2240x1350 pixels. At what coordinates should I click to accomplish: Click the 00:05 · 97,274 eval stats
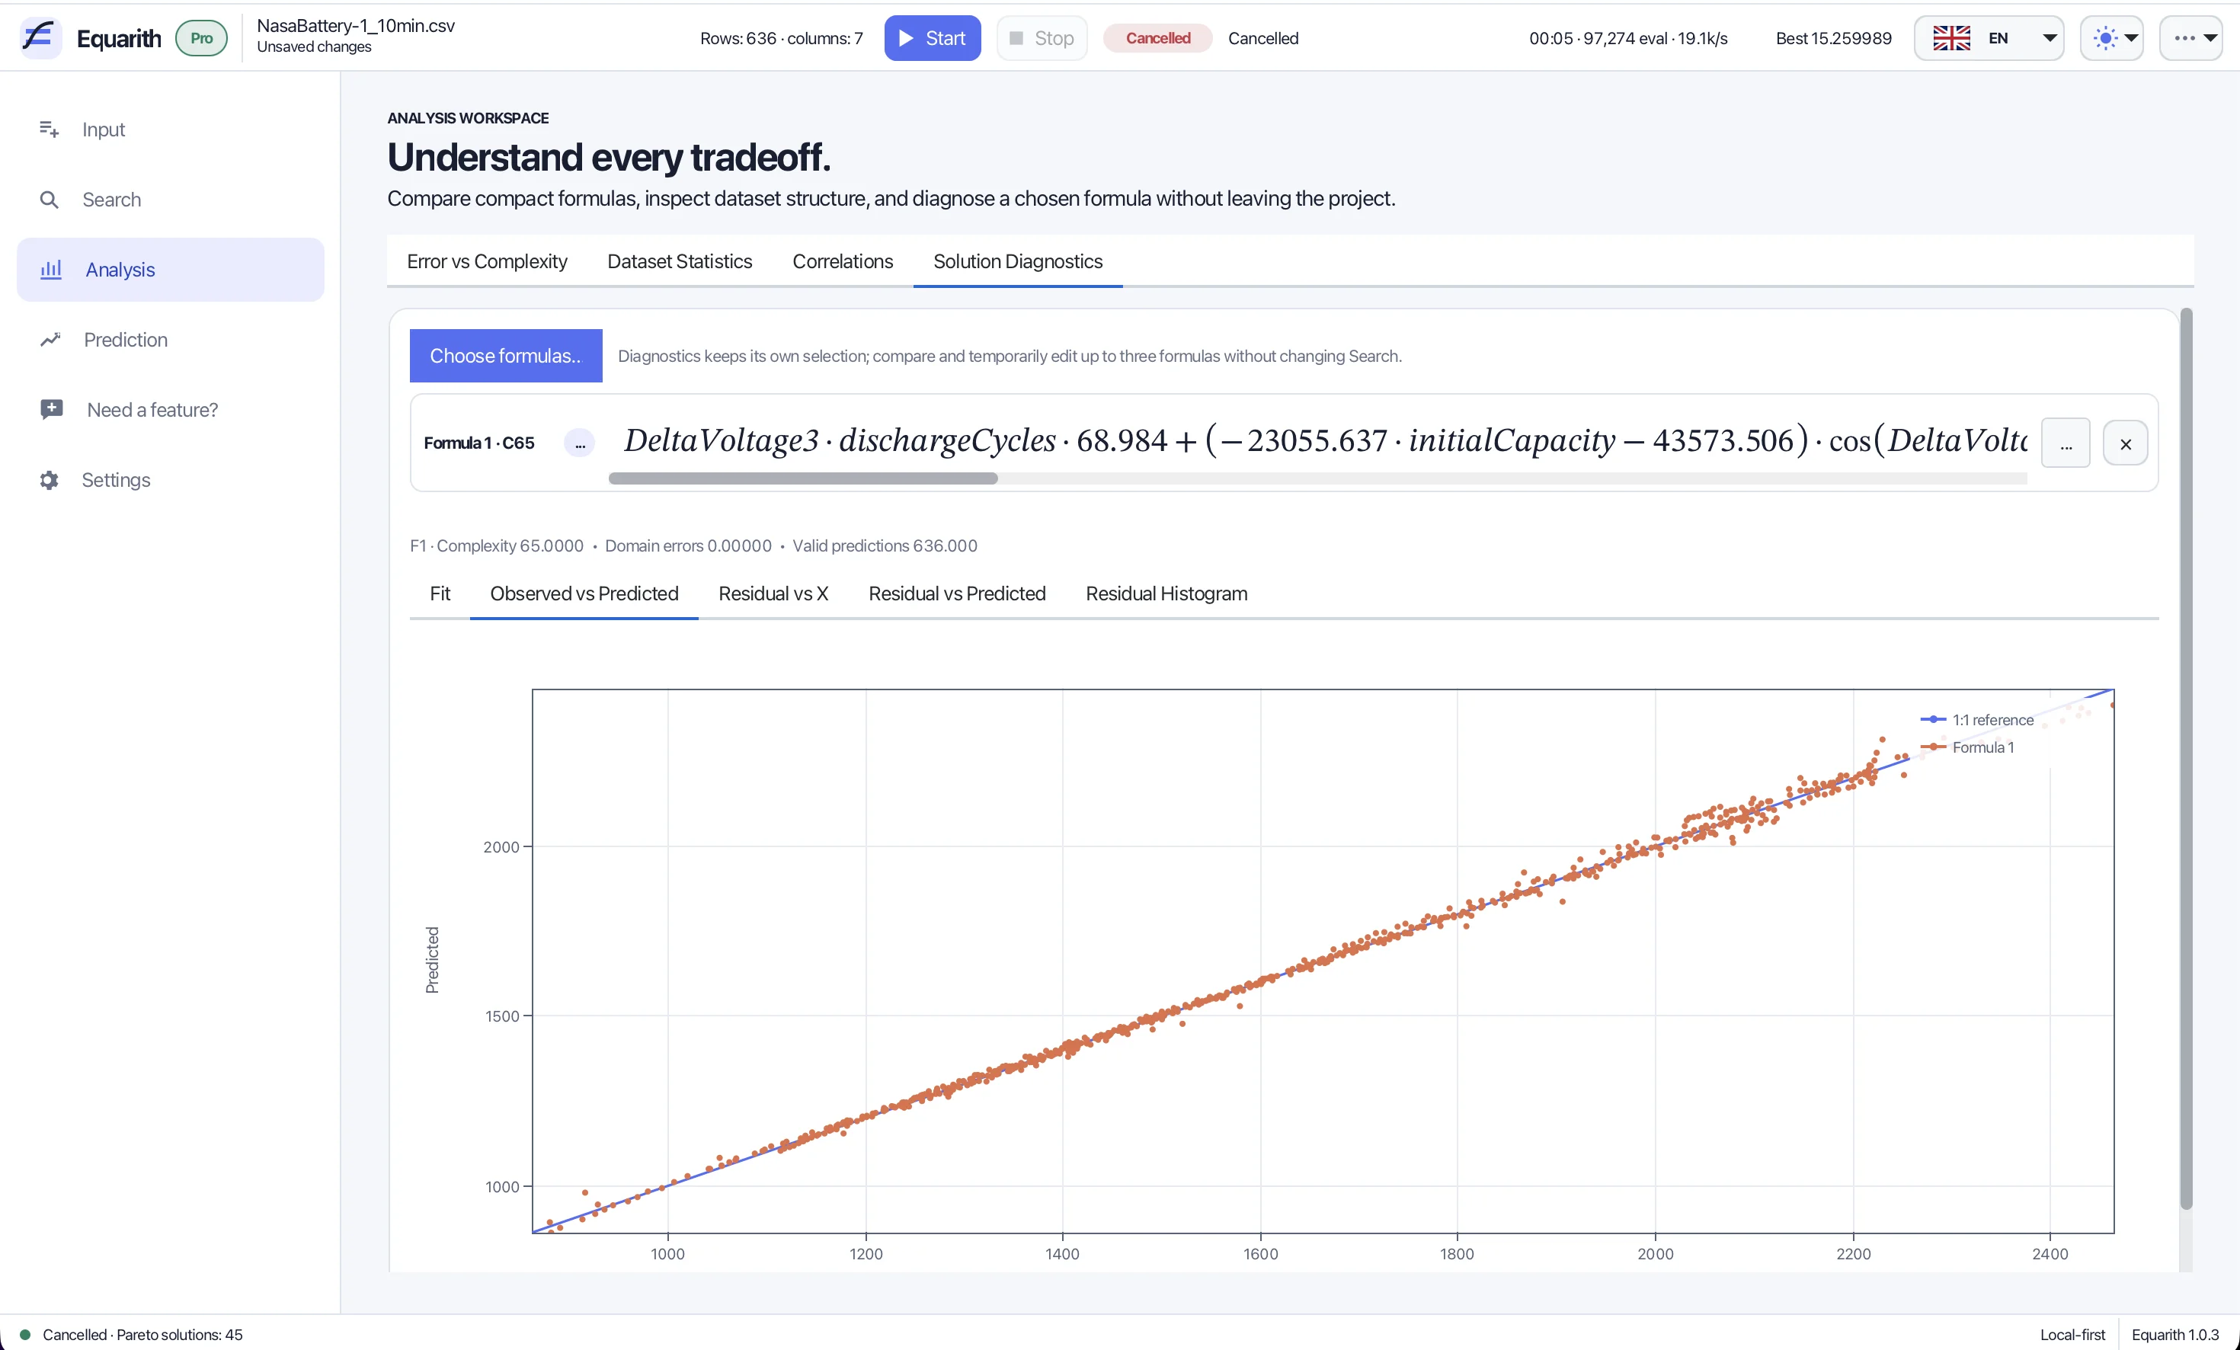pyautogui.click(x=1627, y=38)
